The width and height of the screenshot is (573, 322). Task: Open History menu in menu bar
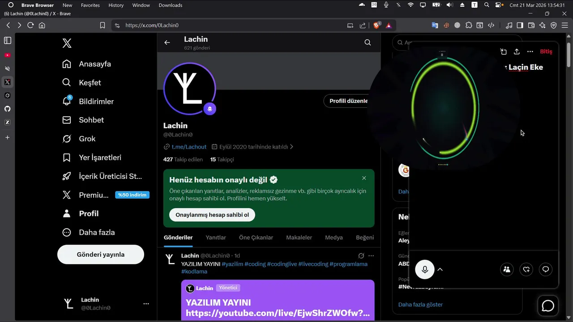[x=116, y=5]
